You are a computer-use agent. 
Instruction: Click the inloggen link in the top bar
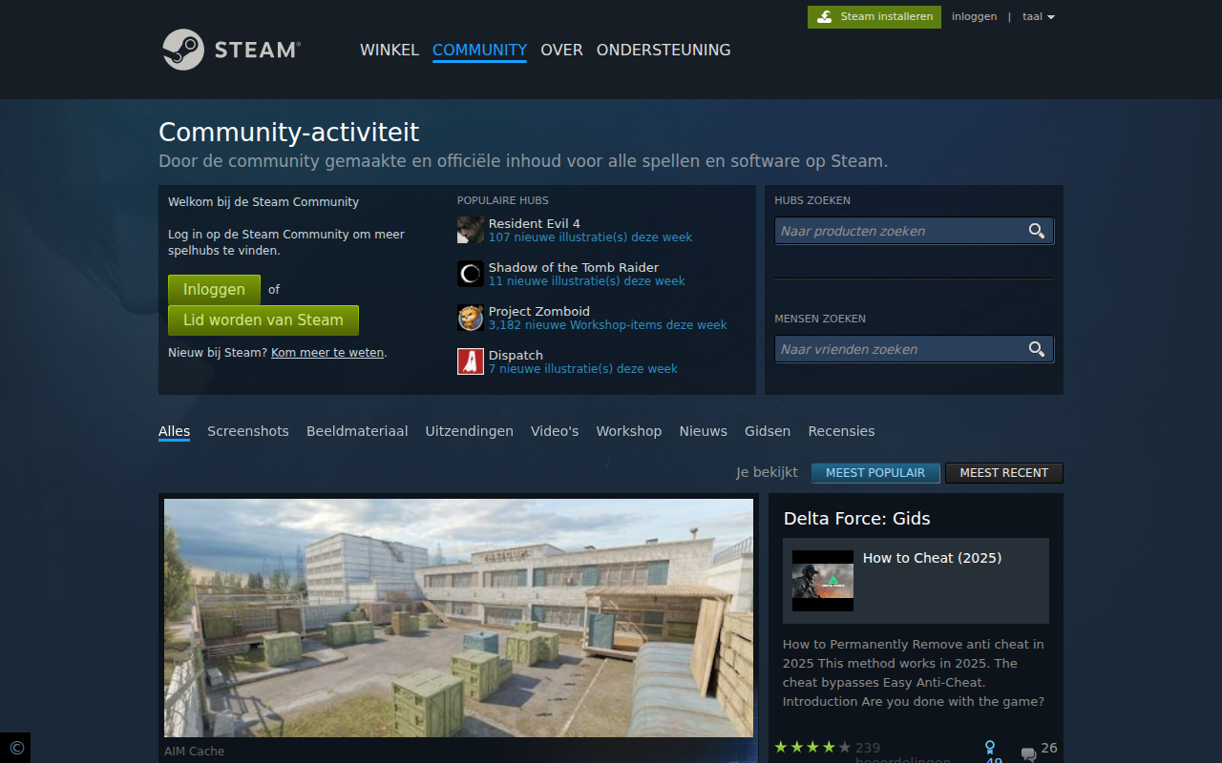[974, 16]
